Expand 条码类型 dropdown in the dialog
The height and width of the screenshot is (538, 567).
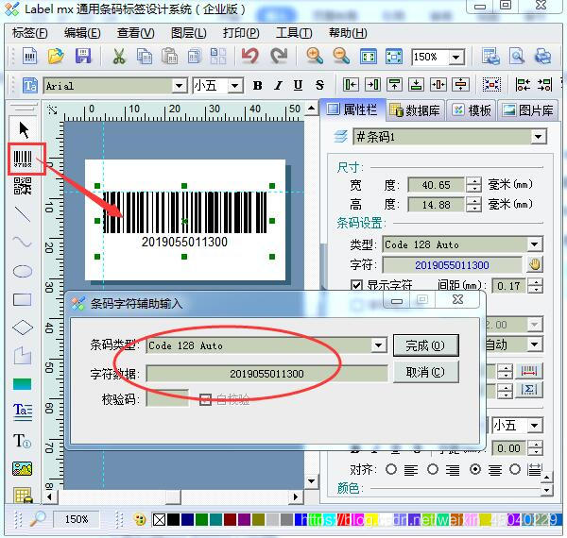(x=378, y=345)
